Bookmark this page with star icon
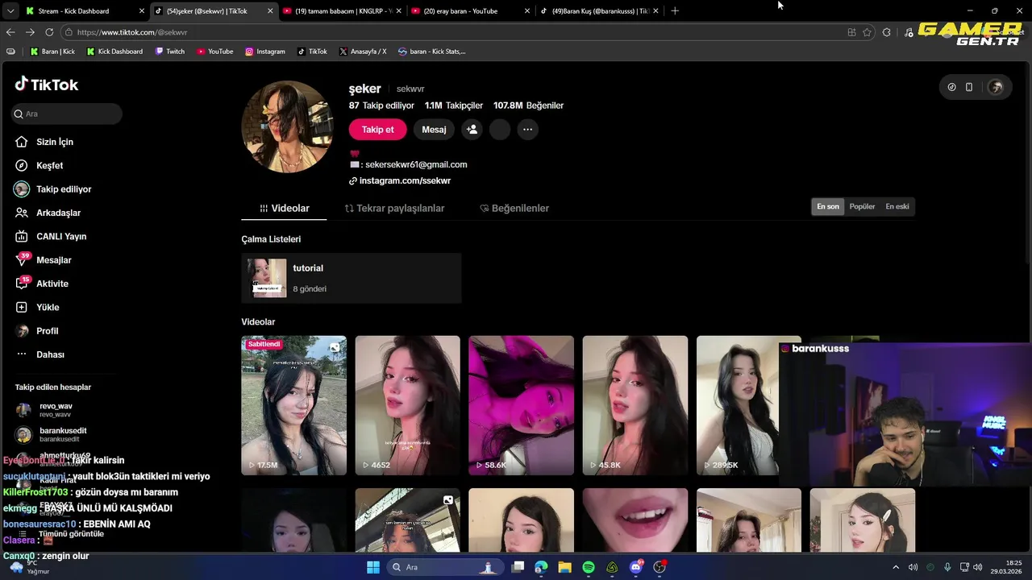This screenshot has height=580, width=1032. click(x=868, y=32)
